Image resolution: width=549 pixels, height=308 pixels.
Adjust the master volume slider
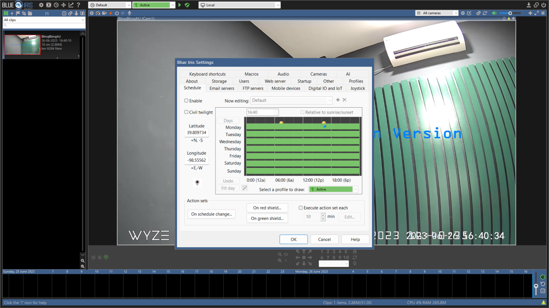[x=510, y=13]
